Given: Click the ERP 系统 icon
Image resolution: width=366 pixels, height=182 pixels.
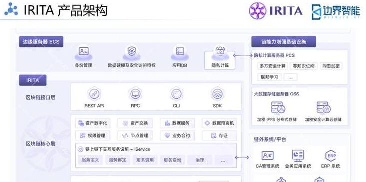Looking at the screenshot, I should [x=330, y=156].
